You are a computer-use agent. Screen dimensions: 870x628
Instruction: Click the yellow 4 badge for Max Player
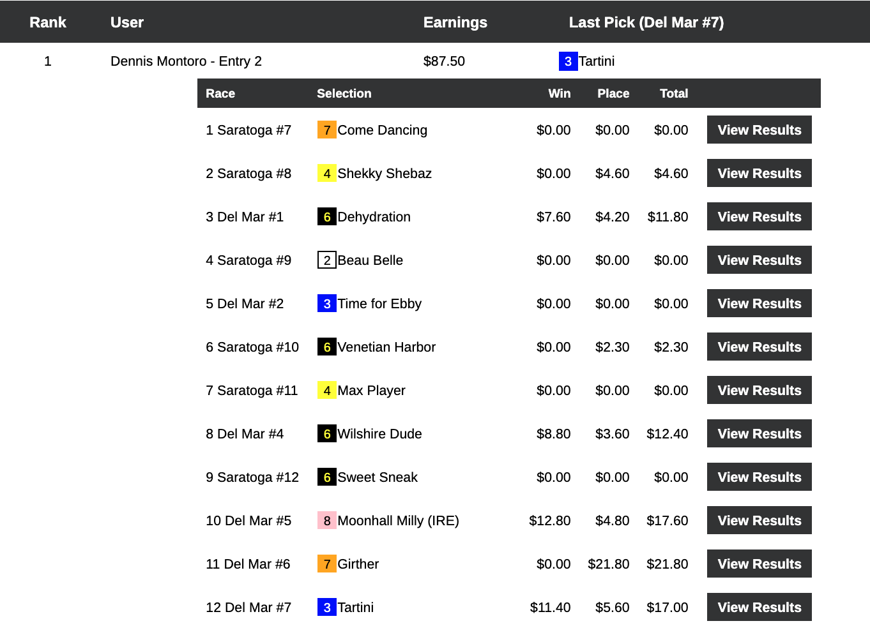(326, 391)
